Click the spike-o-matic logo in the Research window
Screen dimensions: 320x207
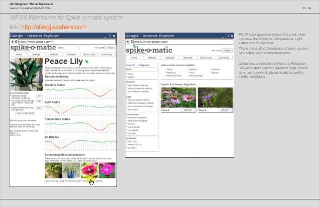click(x=149, y=50)
